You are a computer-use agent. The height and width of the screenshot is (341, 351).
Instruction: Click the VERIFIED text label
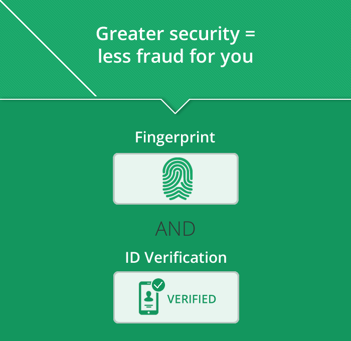(x=192, y=299)
